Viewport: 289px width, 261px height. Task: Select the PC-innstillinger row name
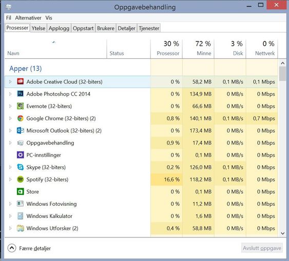pos(44,155)
